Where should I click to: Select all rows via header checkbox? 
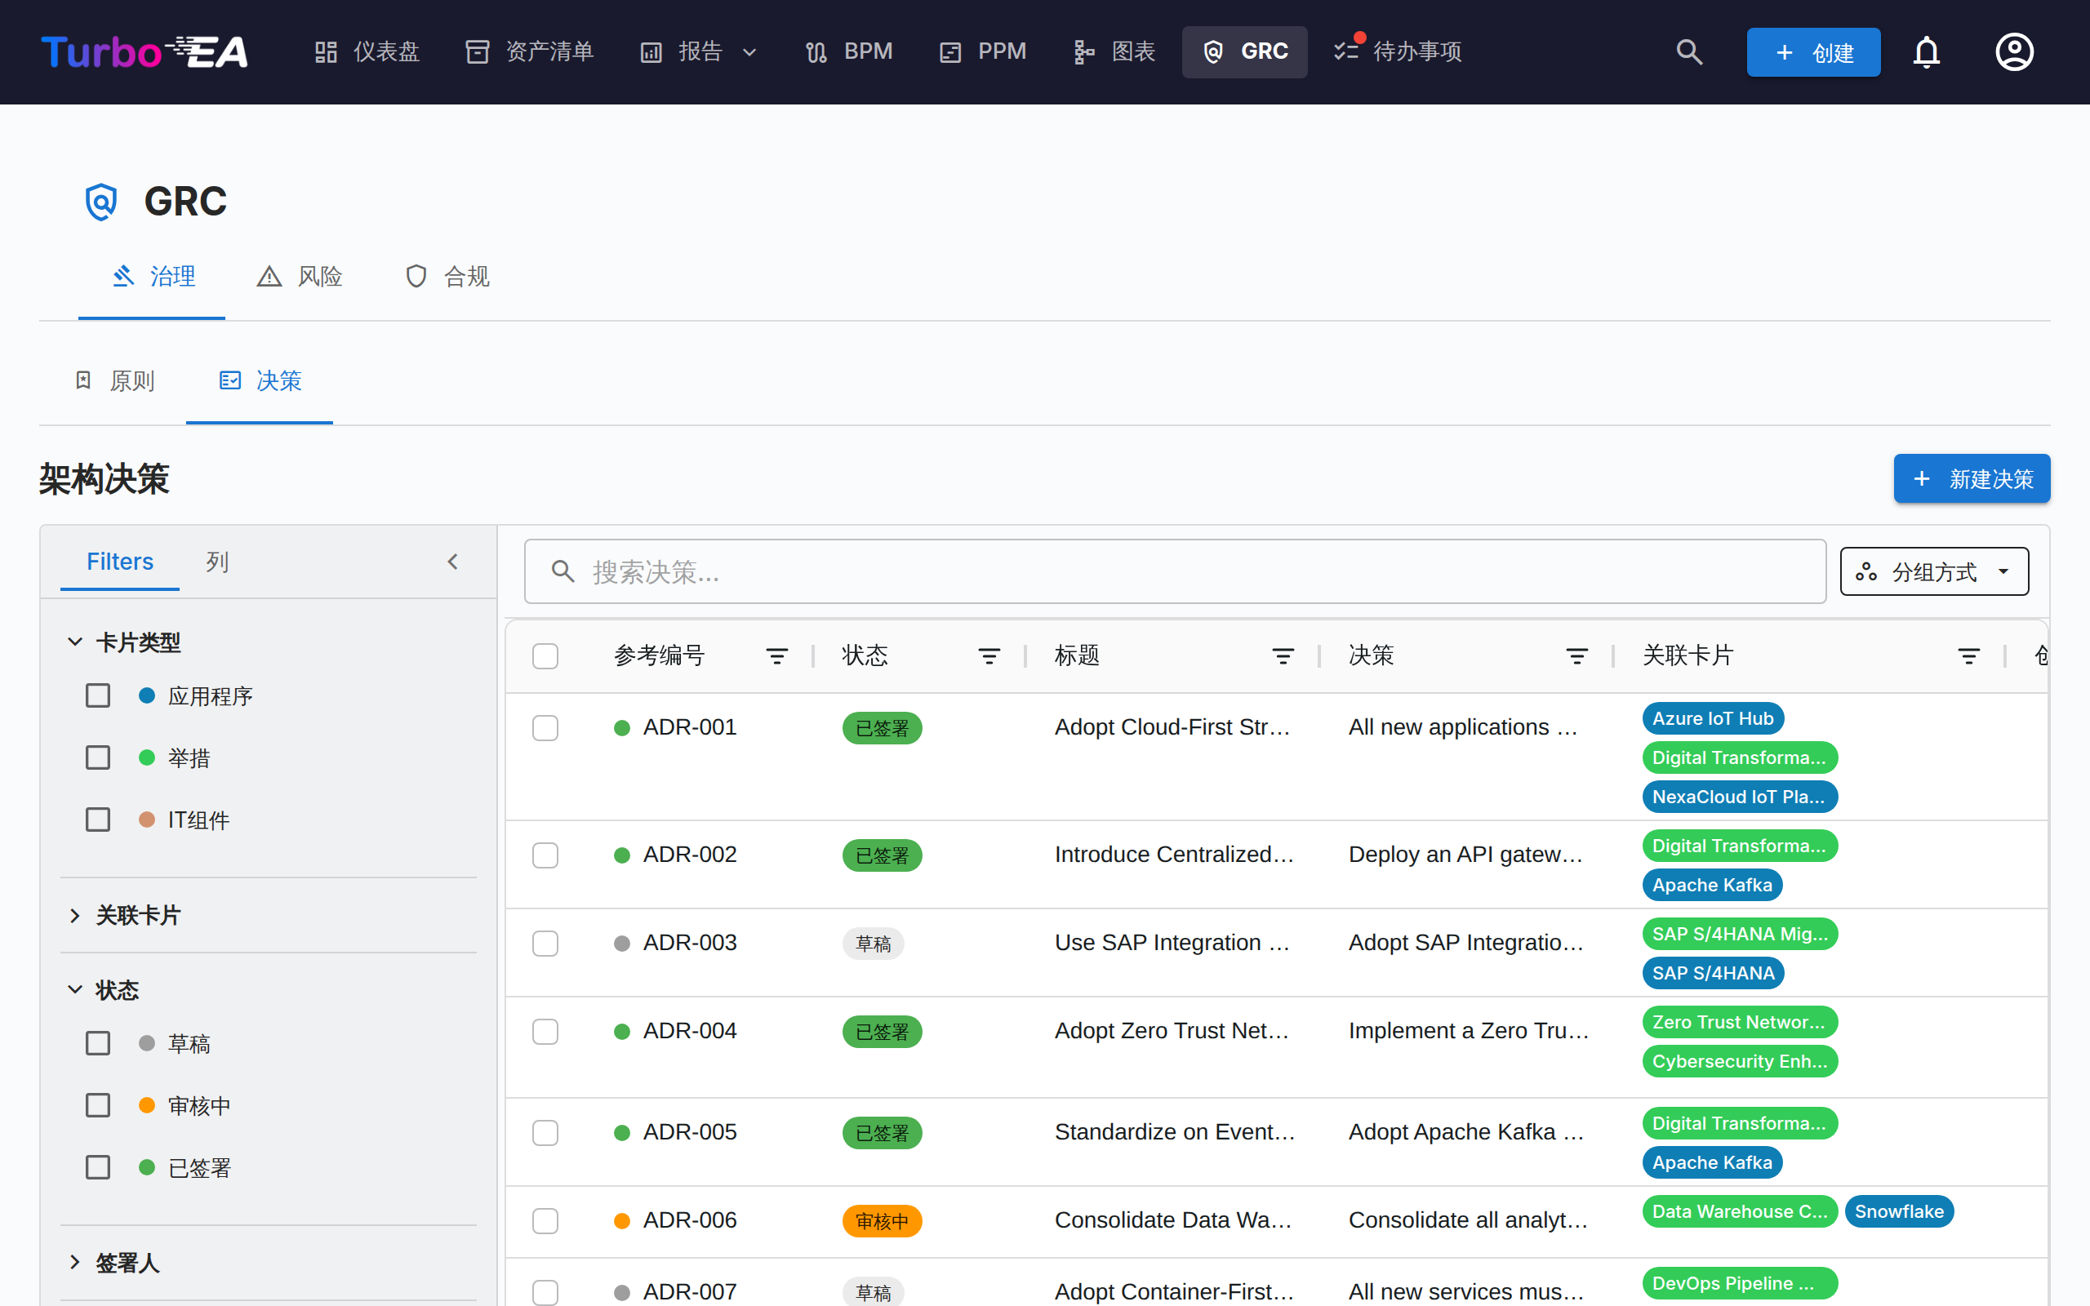(x=545, y=656)
